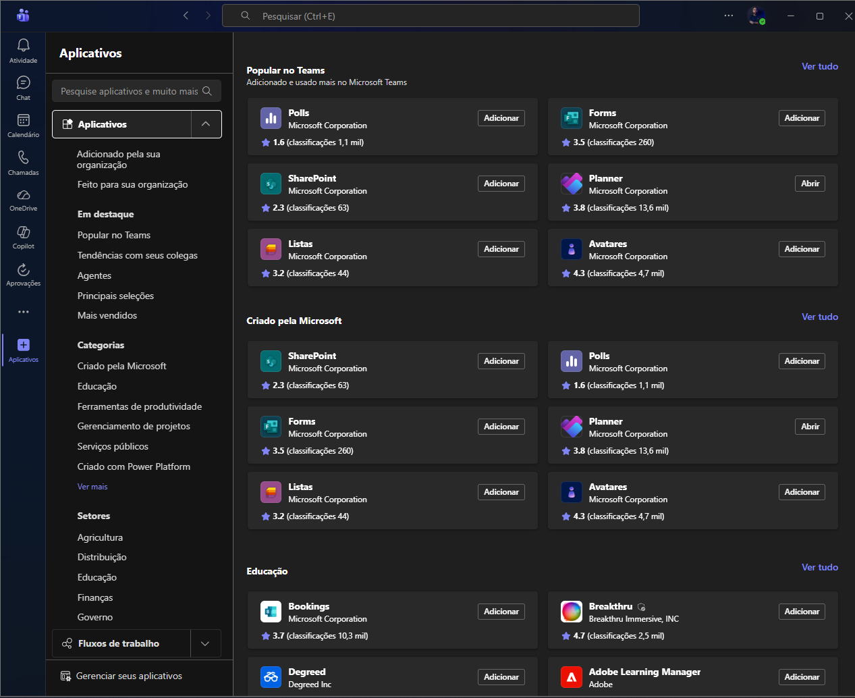The image size is (855, 698).
Task: Open settings ellipsis menu near profile picture
Action: click(x=728, y=16)
